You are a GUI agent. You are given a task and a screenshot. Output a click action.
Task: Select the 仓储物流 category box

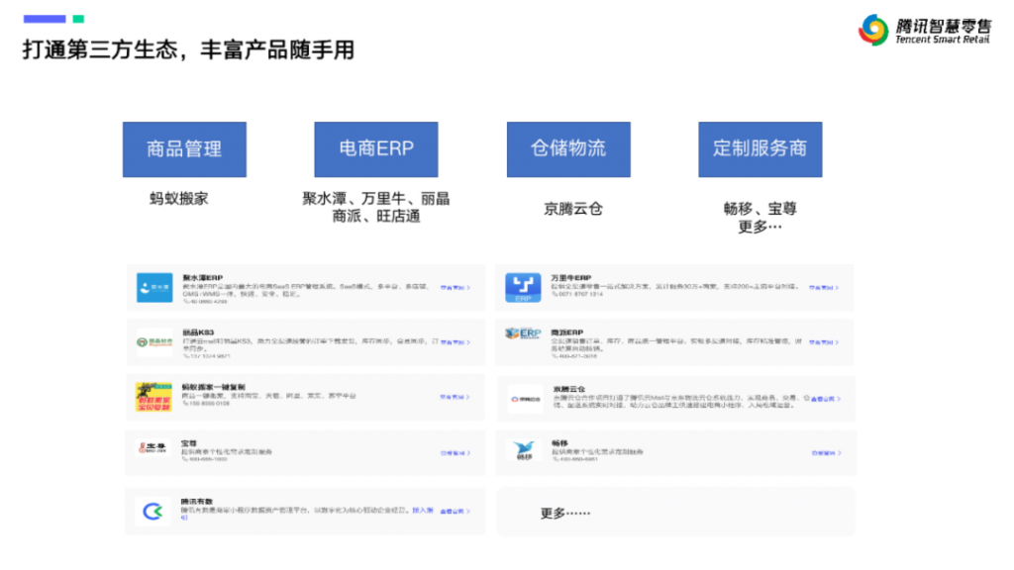pos(568,149)
